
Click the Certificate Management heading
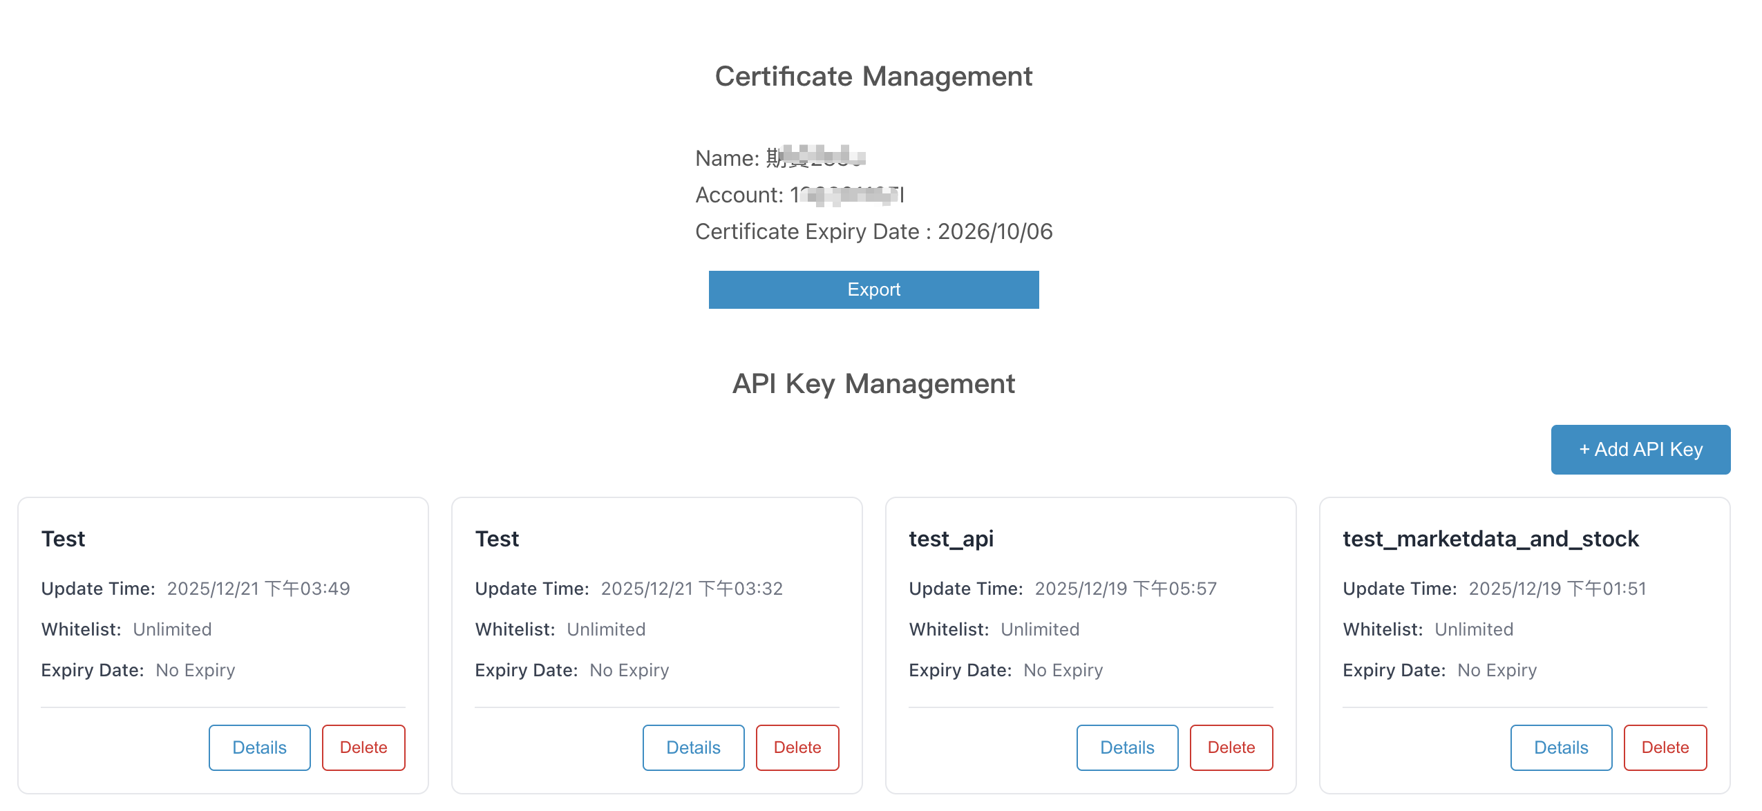point(873,76)
